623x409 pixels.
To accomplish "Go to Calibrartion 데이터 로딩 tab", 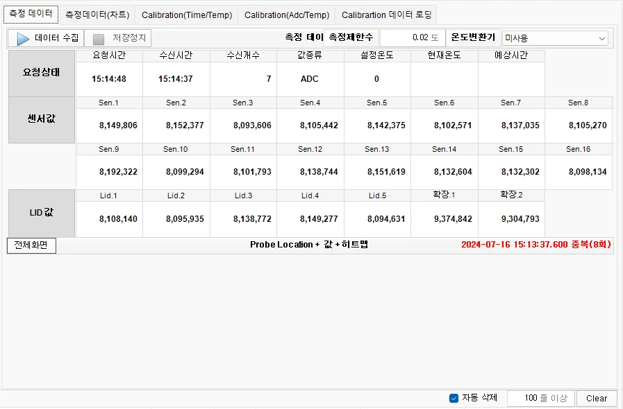I will 386,15.
